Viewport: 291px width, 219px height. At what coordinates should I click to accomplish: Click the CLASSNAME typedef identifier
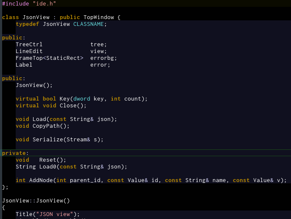click(88, 24)
